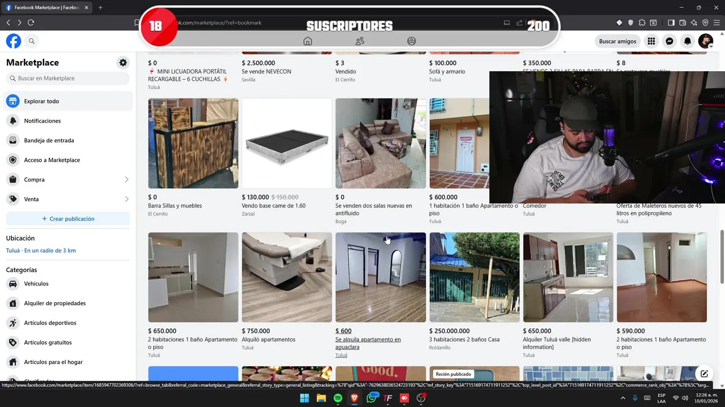Viewport: 725px width, 407px height.
Task: Open the Brave VPN shield icon
Action: coord(705,23)
